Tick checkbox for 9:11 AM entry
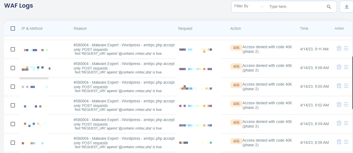The image size is (353, 153). 13,49
